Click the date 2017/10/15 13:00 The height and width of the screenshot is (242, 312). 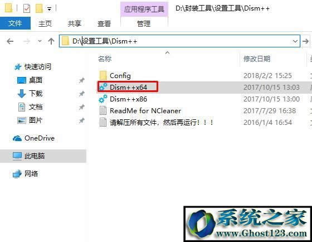coord(271,99)
